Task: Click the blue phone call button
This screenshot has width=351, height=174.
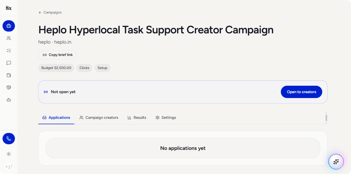Action: (x=9, y=139)
